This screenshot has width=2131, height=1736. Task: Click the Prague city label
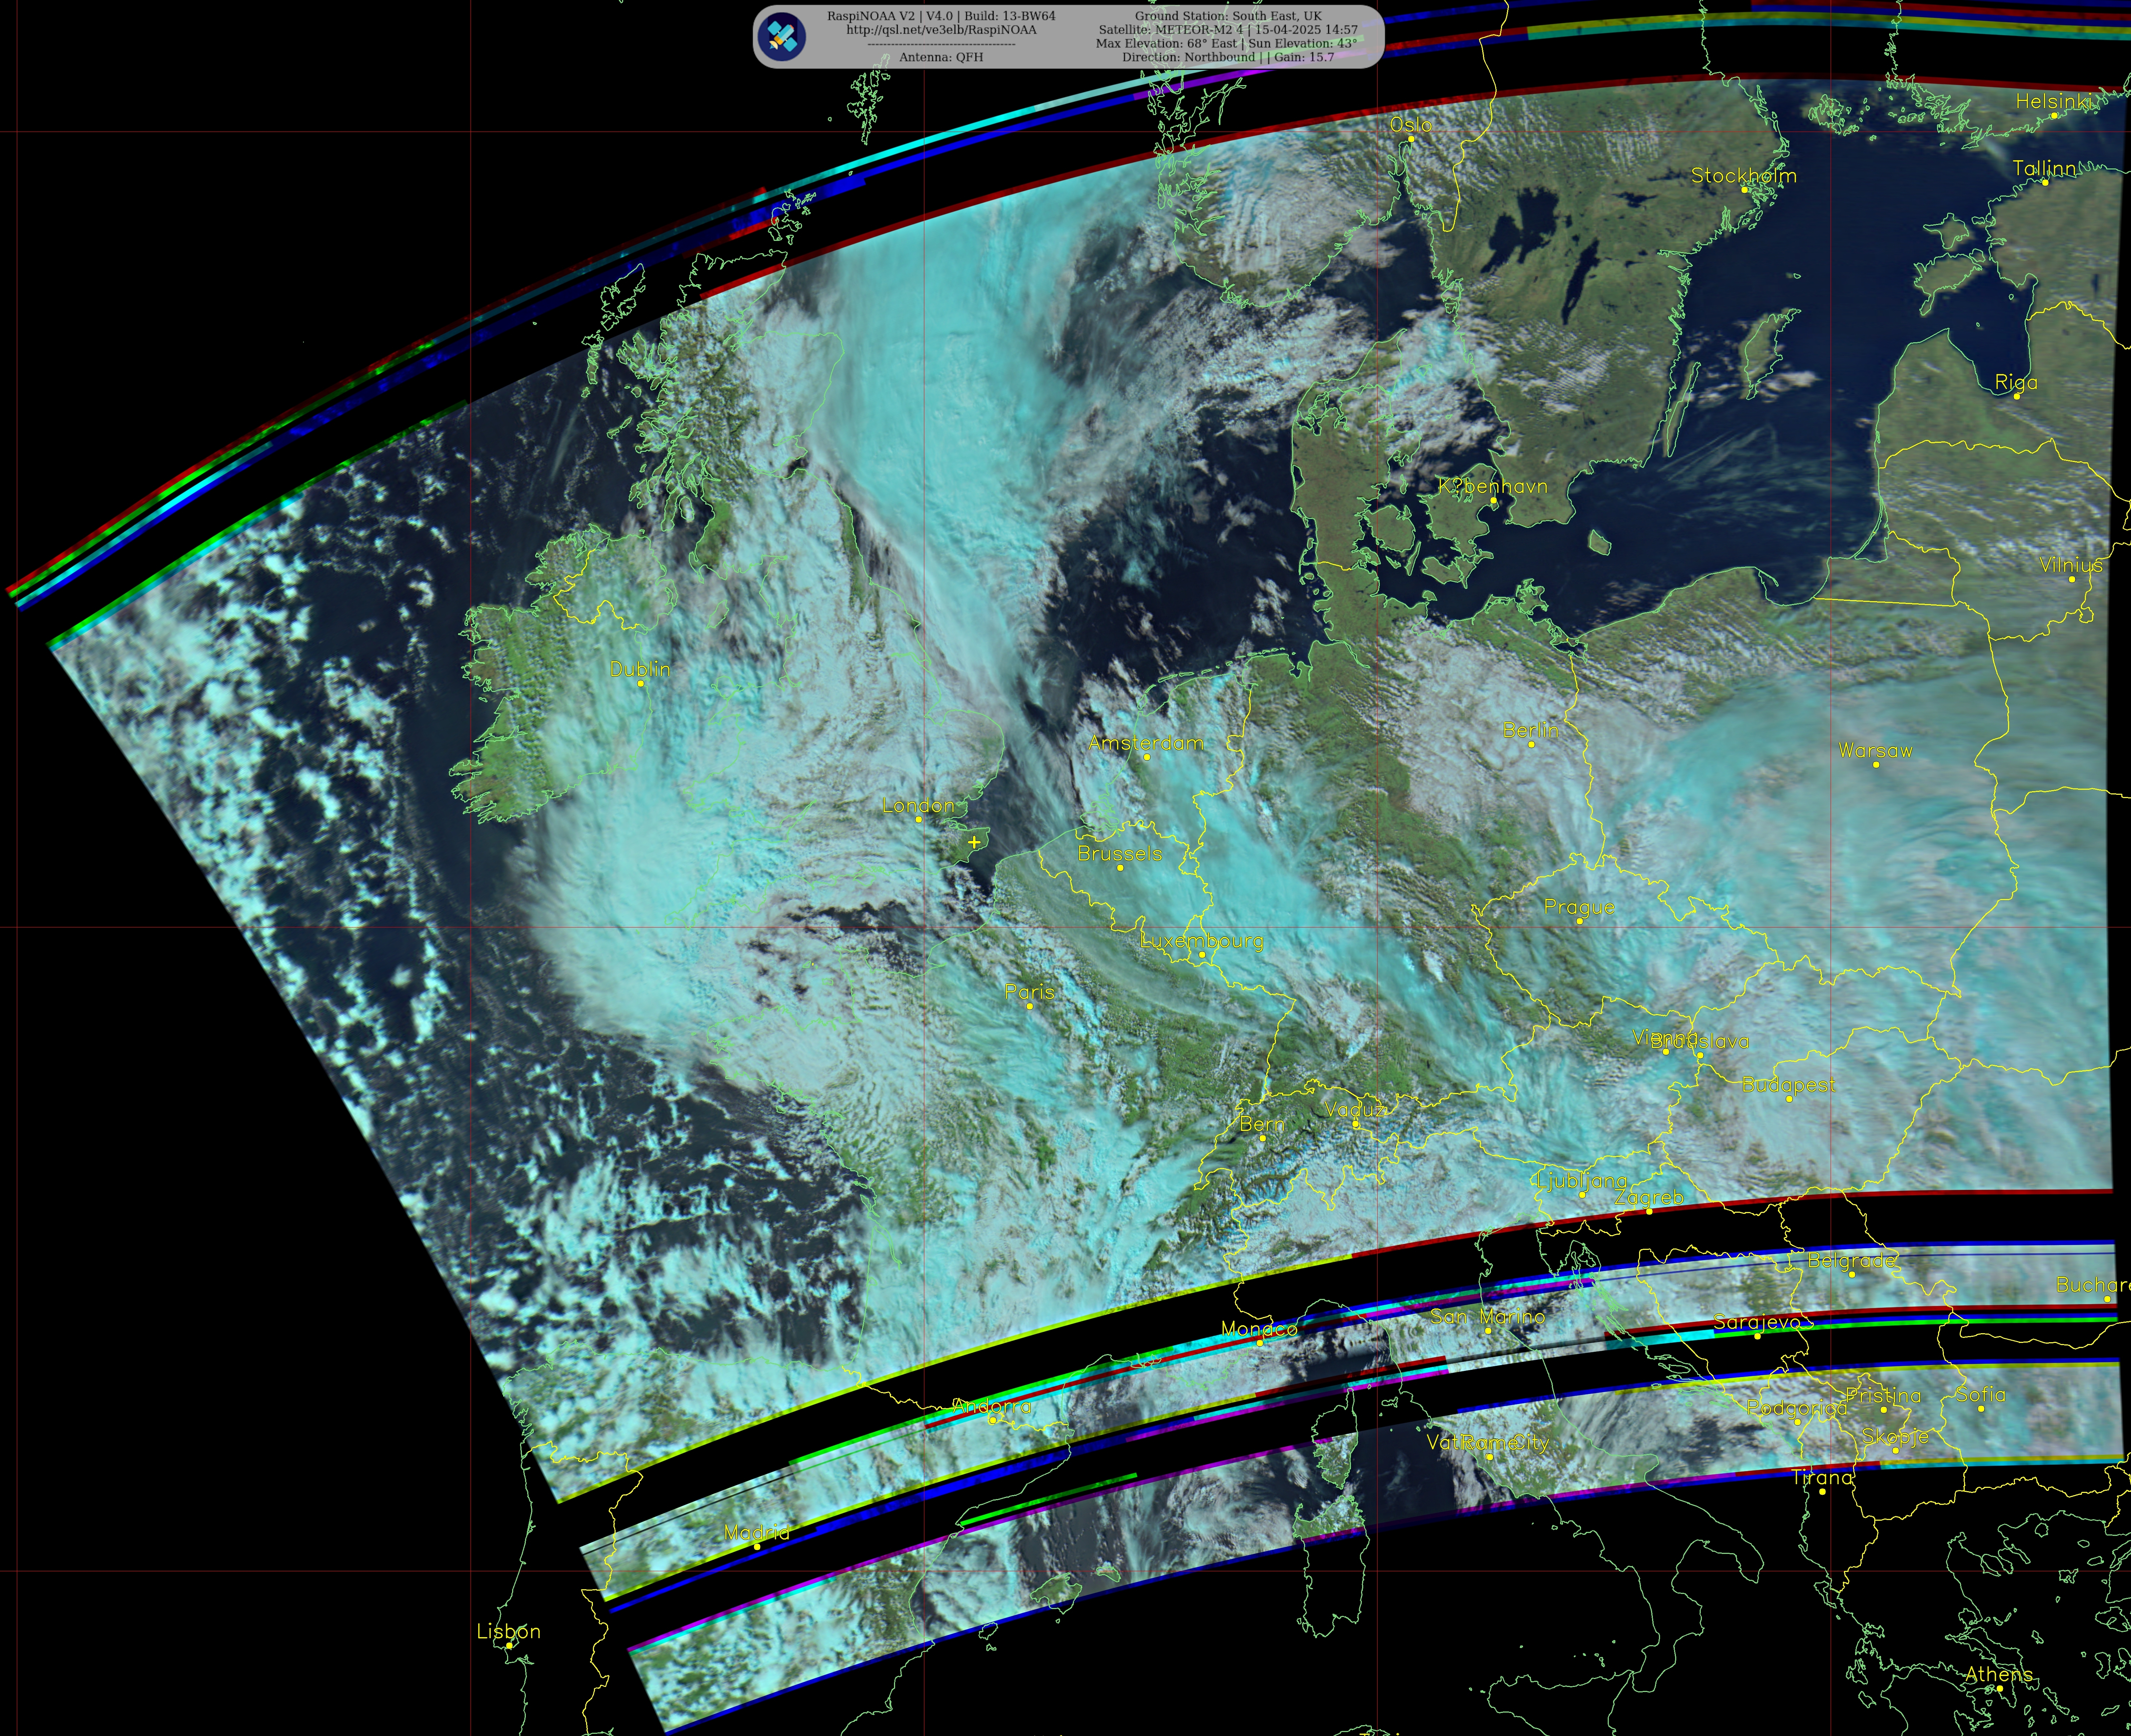coord(1579,908)
